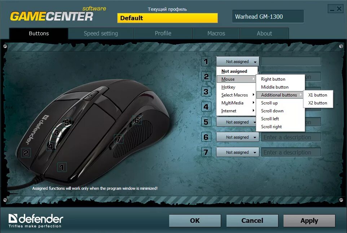This screenshot has height=233, width=347.
Task: Click the description field for button 1
Action: [291, 61]
